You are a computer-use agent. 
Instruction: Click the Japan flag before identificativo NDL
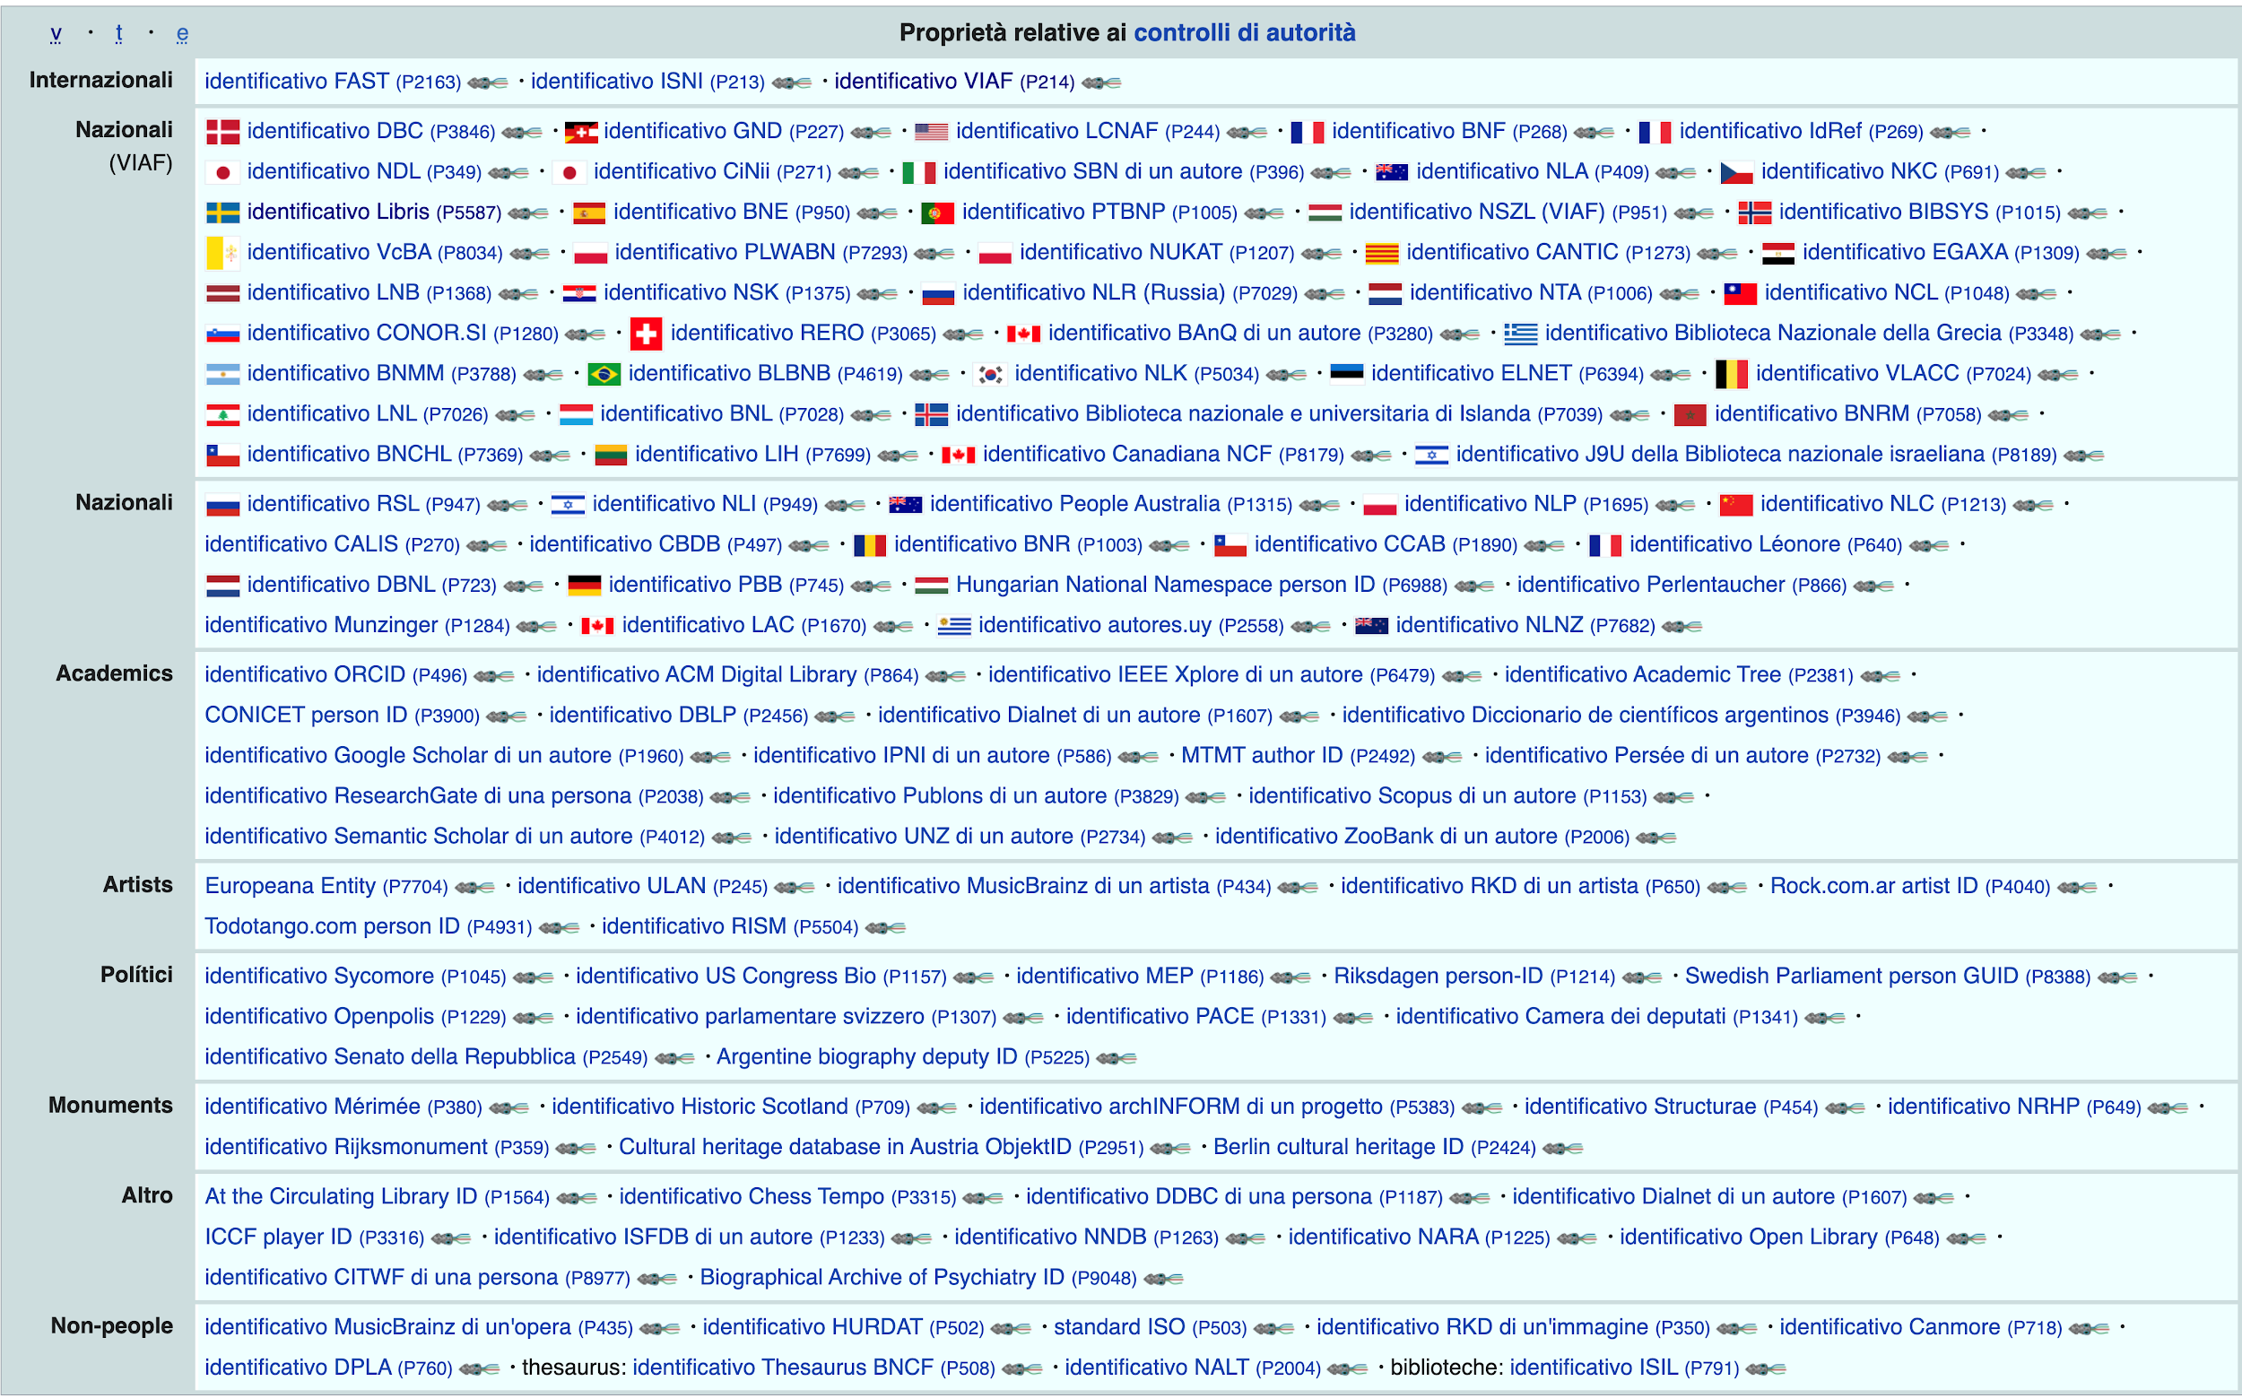222,172
